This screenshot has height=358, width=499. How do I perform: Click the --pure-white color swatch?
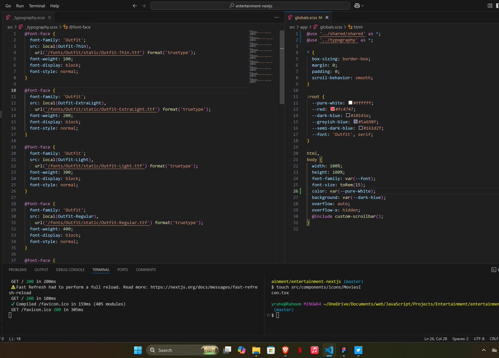tap(351, 103)
